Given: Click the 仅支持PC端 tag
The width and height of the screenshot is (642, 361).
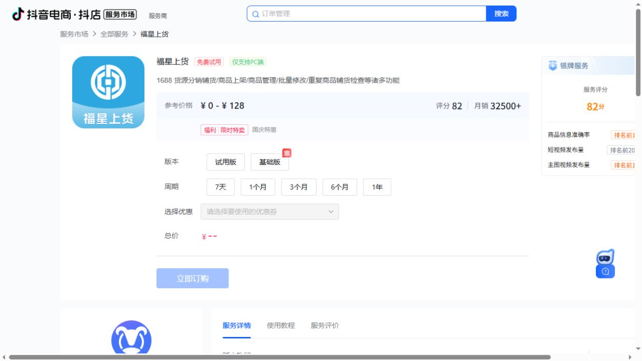Looking at the screenshot, I should (248, 62).
